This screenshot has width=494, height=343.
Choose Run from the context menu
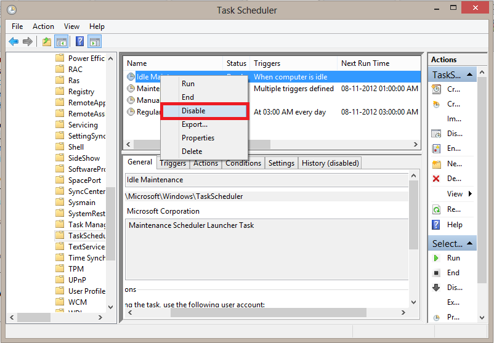click(204, 84)
